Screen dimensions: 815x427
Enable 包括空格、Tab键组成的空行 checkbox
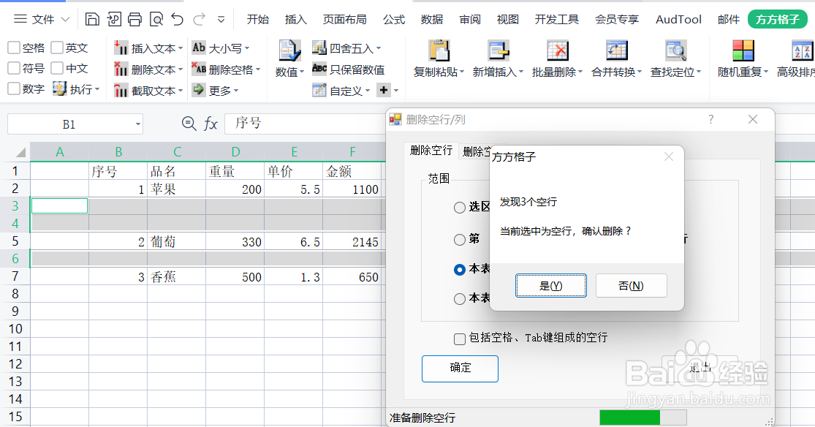click(460, 339)
